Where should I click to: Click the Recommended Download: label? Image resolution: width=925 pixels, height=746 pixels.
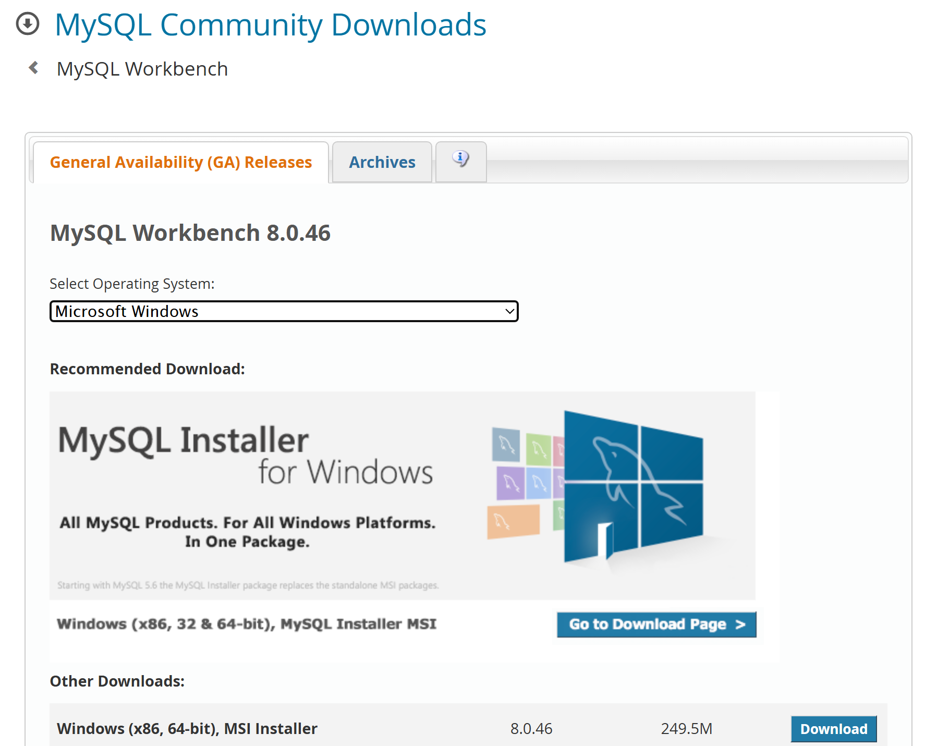(148, 369)
